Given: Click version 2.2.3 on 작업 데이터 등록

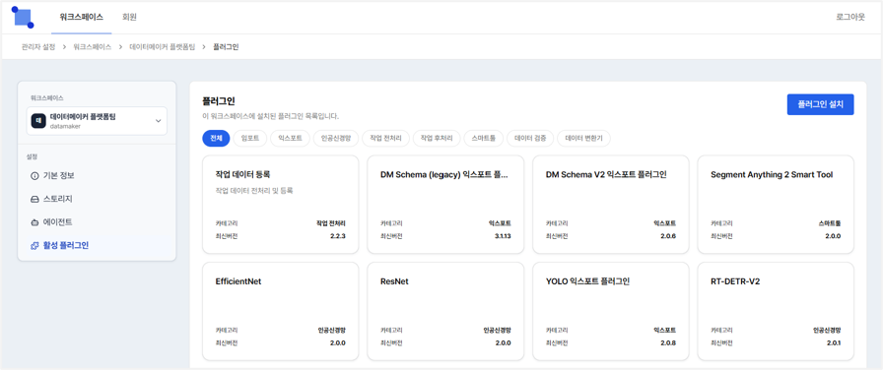Looking at the screenshot, I should click(337, 236).
